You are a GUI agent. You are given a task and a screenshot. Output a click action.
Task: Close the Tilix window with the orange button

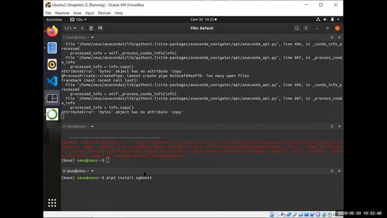[x=337, y=28]
